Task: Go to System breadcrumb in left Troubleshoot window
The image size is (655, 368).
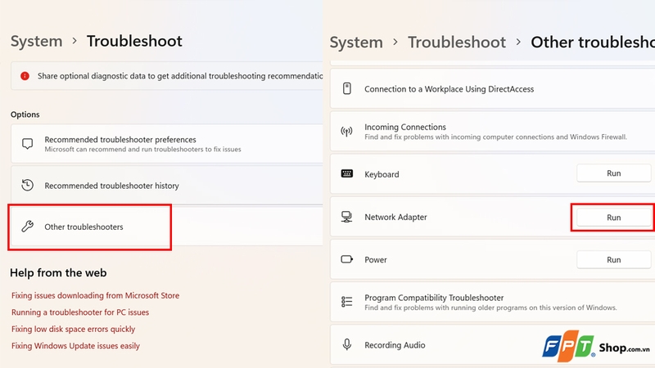Action: [36, 42]
